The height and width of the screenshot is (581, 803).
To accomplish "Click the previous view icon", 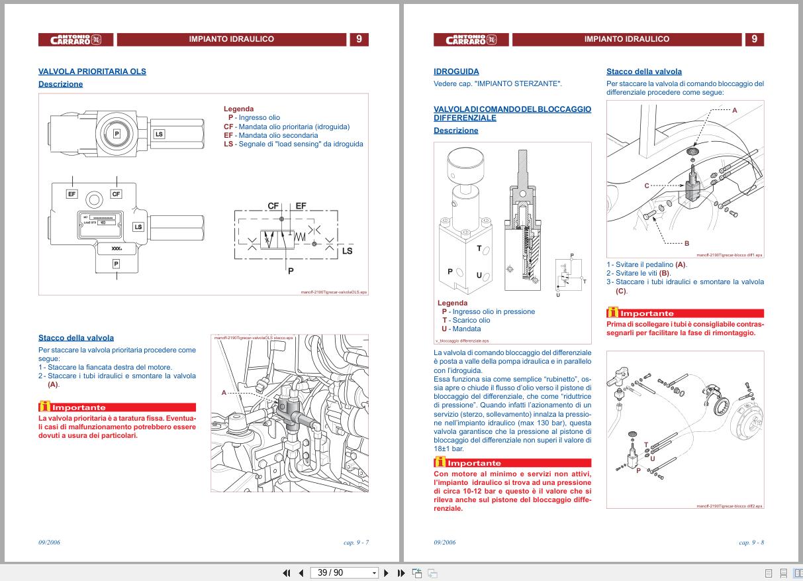I will click(x=417, y=573).
